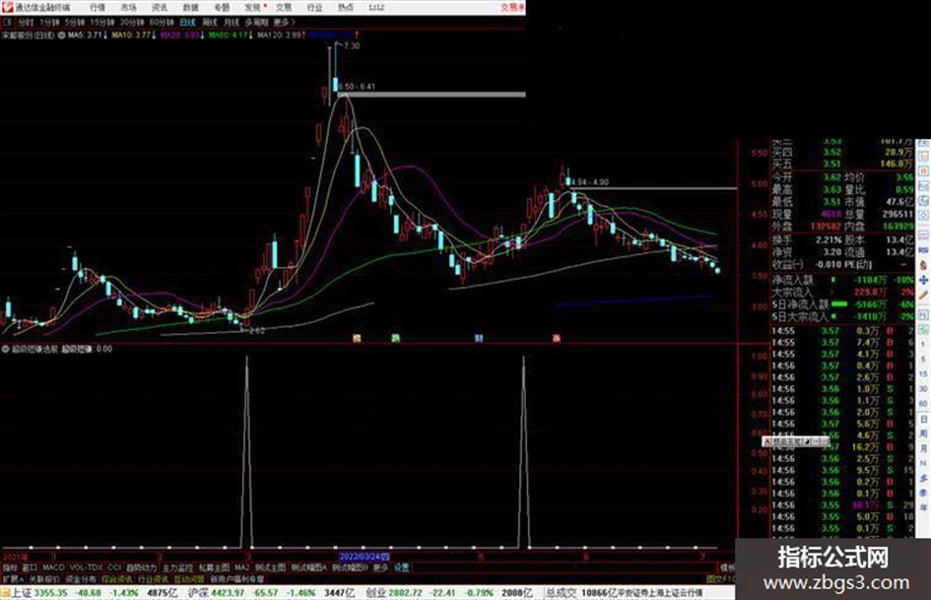Select the MA2 indicator
Viewport: 931px width, 600px height.
pos(241,567)
